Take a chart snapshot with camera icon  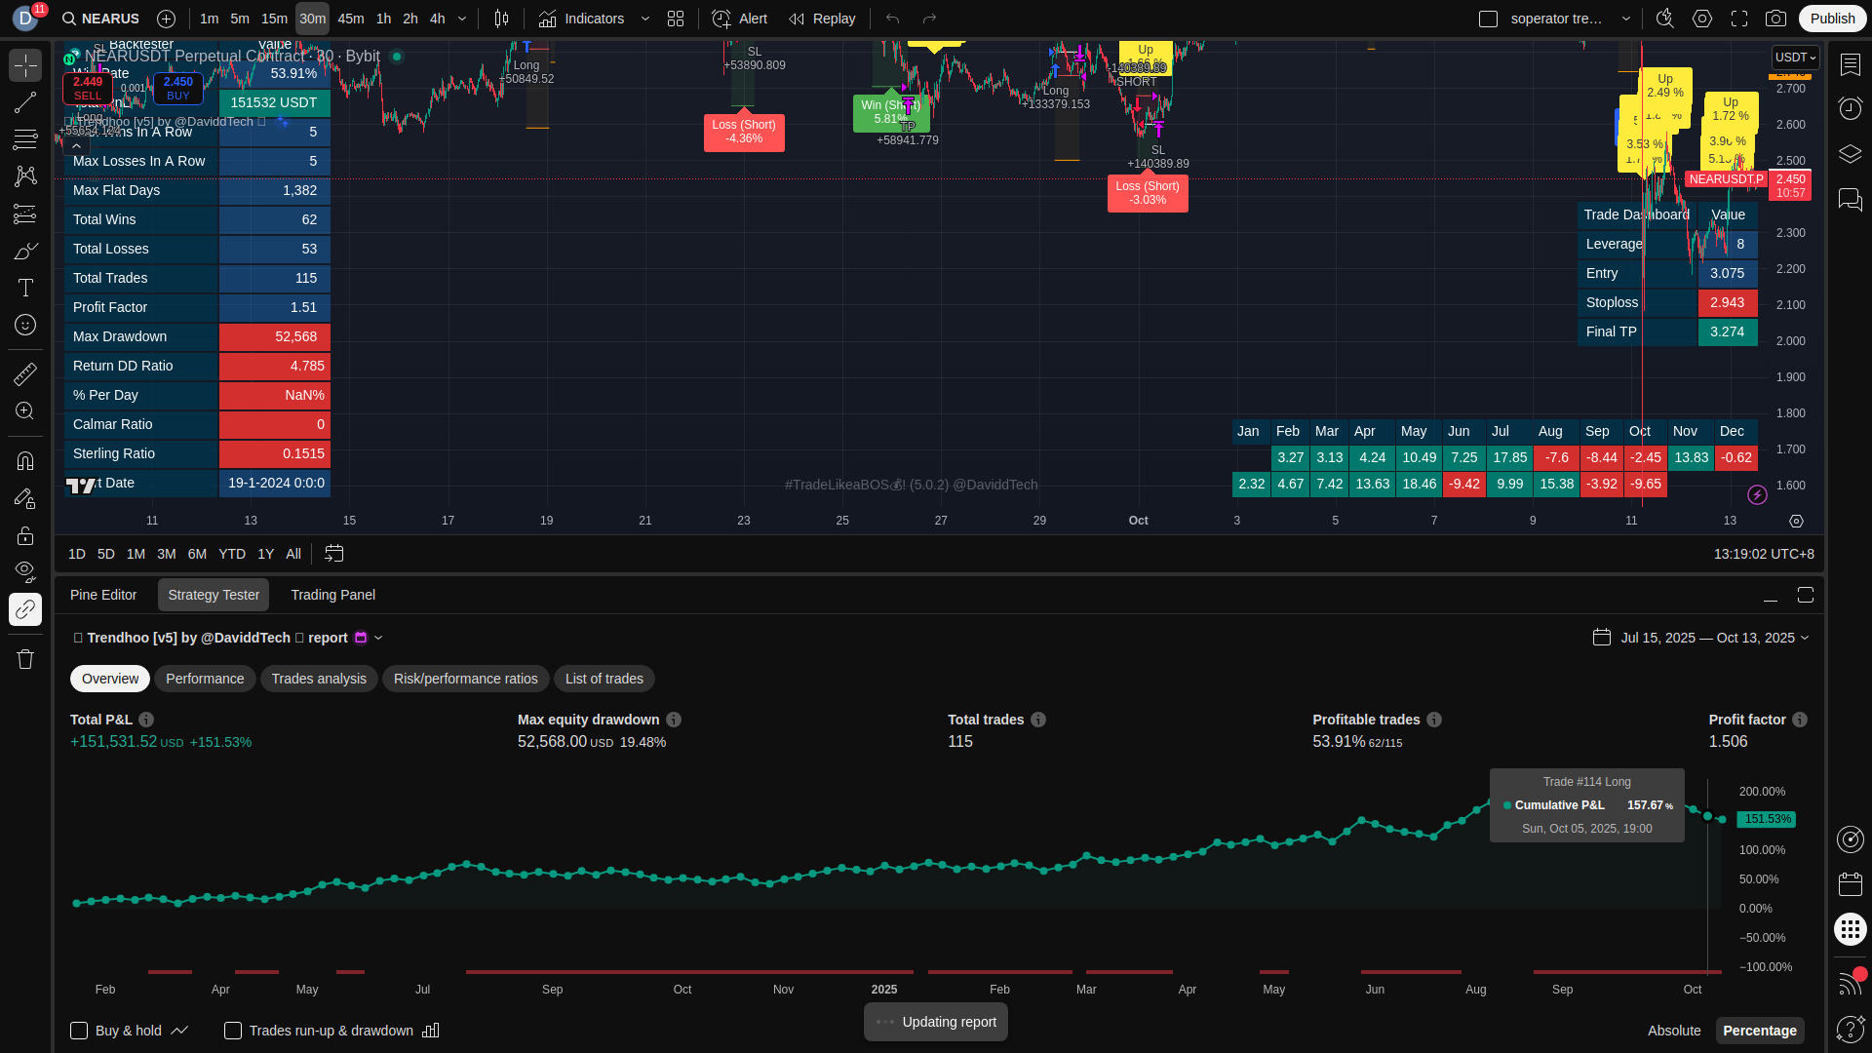1775,19
